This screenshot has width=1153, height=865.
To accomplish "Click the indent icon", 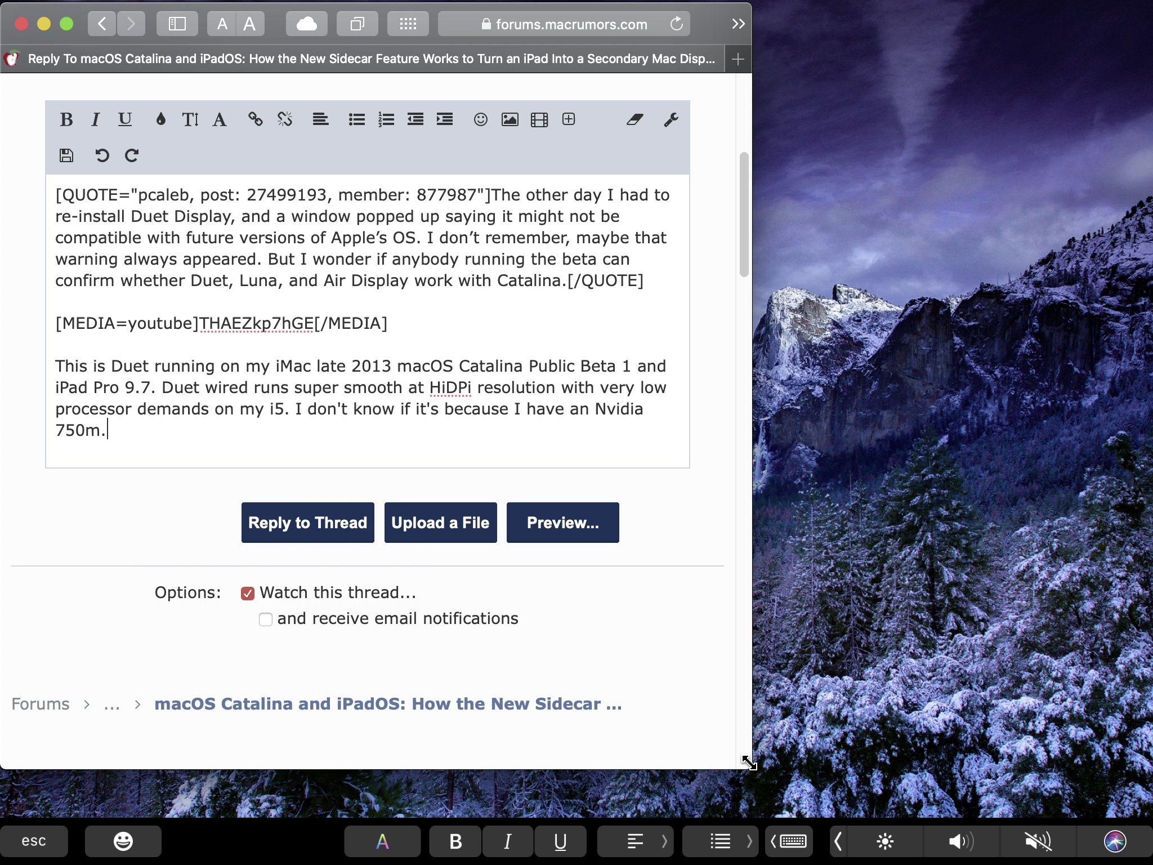I will click(445, 119).
